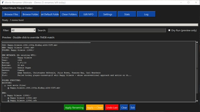Run Clean Folders

click(69, 14)
